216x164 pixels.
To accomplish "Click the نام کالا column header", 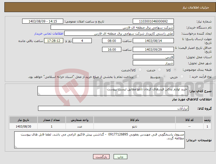I will pos(134,120).
